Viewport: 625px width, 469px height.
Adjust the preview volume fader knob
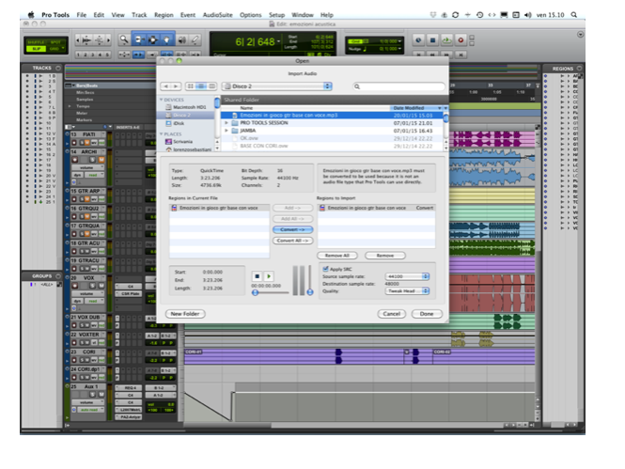point(310,292)
